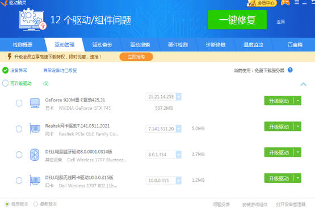The image size is (315, 209).
Task: Click the Dell Wireless network card icon
Action: 35,181
